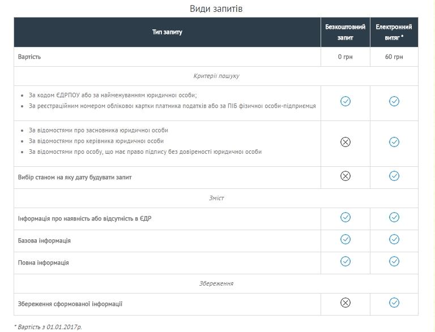The height and width of the screenshot is (332, 435).
Task: Click the free-request checkmark for Повна інформація
Action: (346, 261)
